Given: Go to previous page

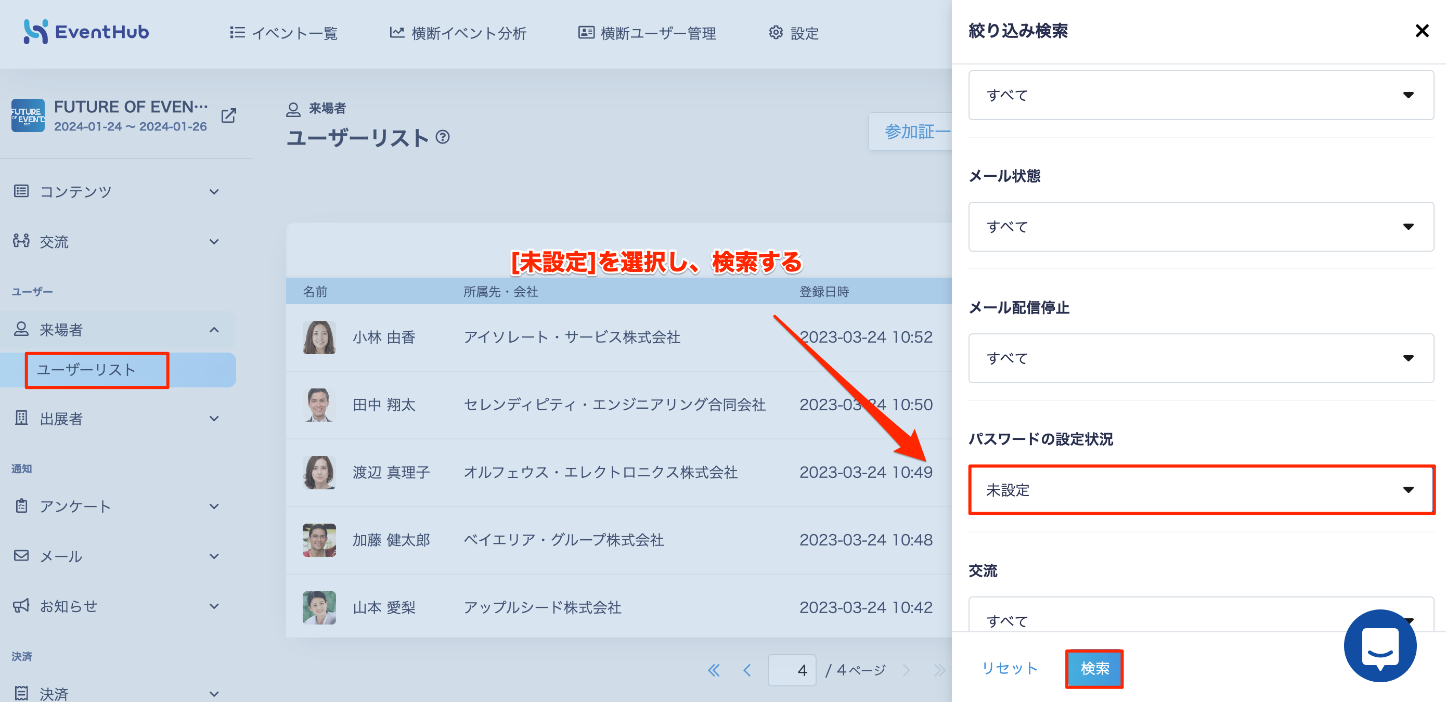Looking at the screenshot, I should tap(747, 670).
